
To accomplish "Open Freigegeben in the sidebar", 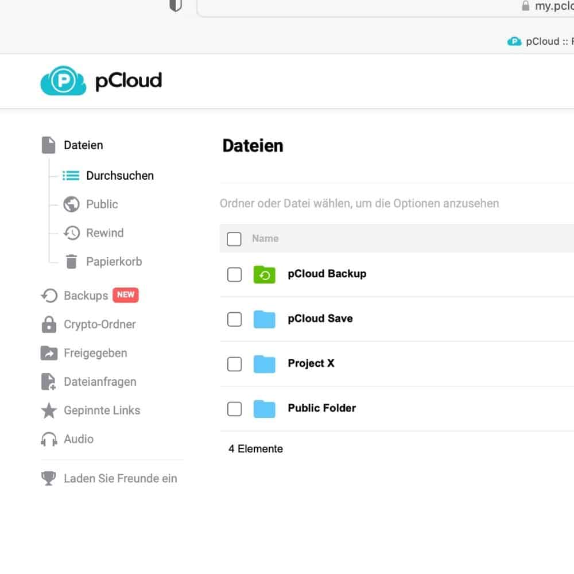I will click(95, 353).
